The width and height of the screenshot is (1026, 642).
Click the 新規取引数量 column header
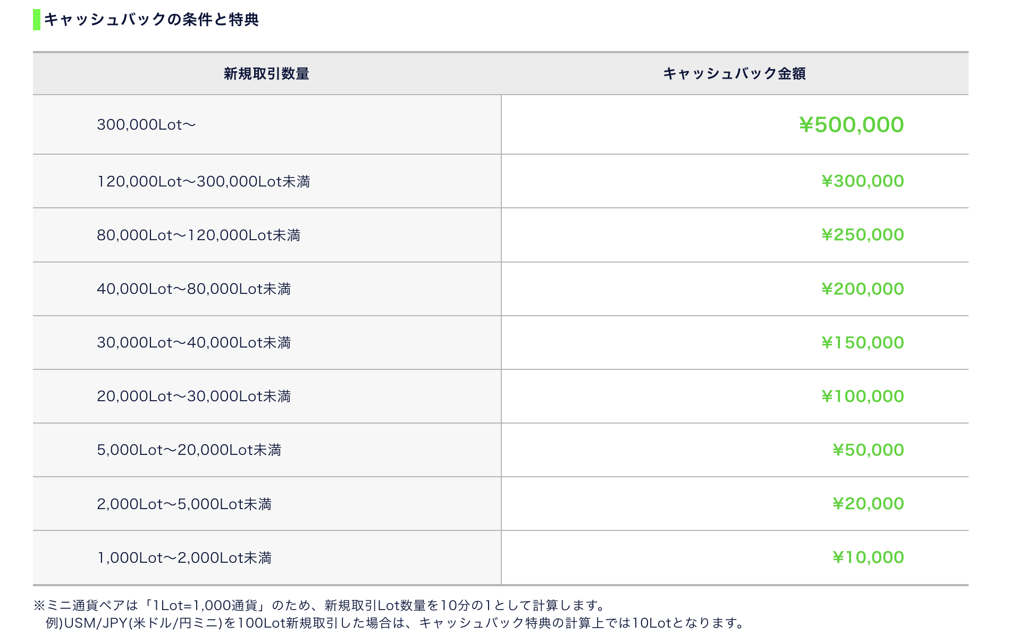[x=266, y=73]
